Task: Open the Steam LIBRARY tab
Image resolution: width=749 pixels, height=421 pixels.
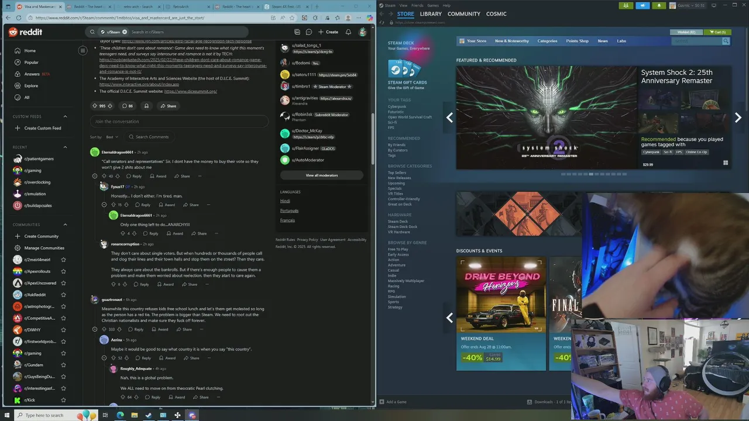Action: point(431,14)
